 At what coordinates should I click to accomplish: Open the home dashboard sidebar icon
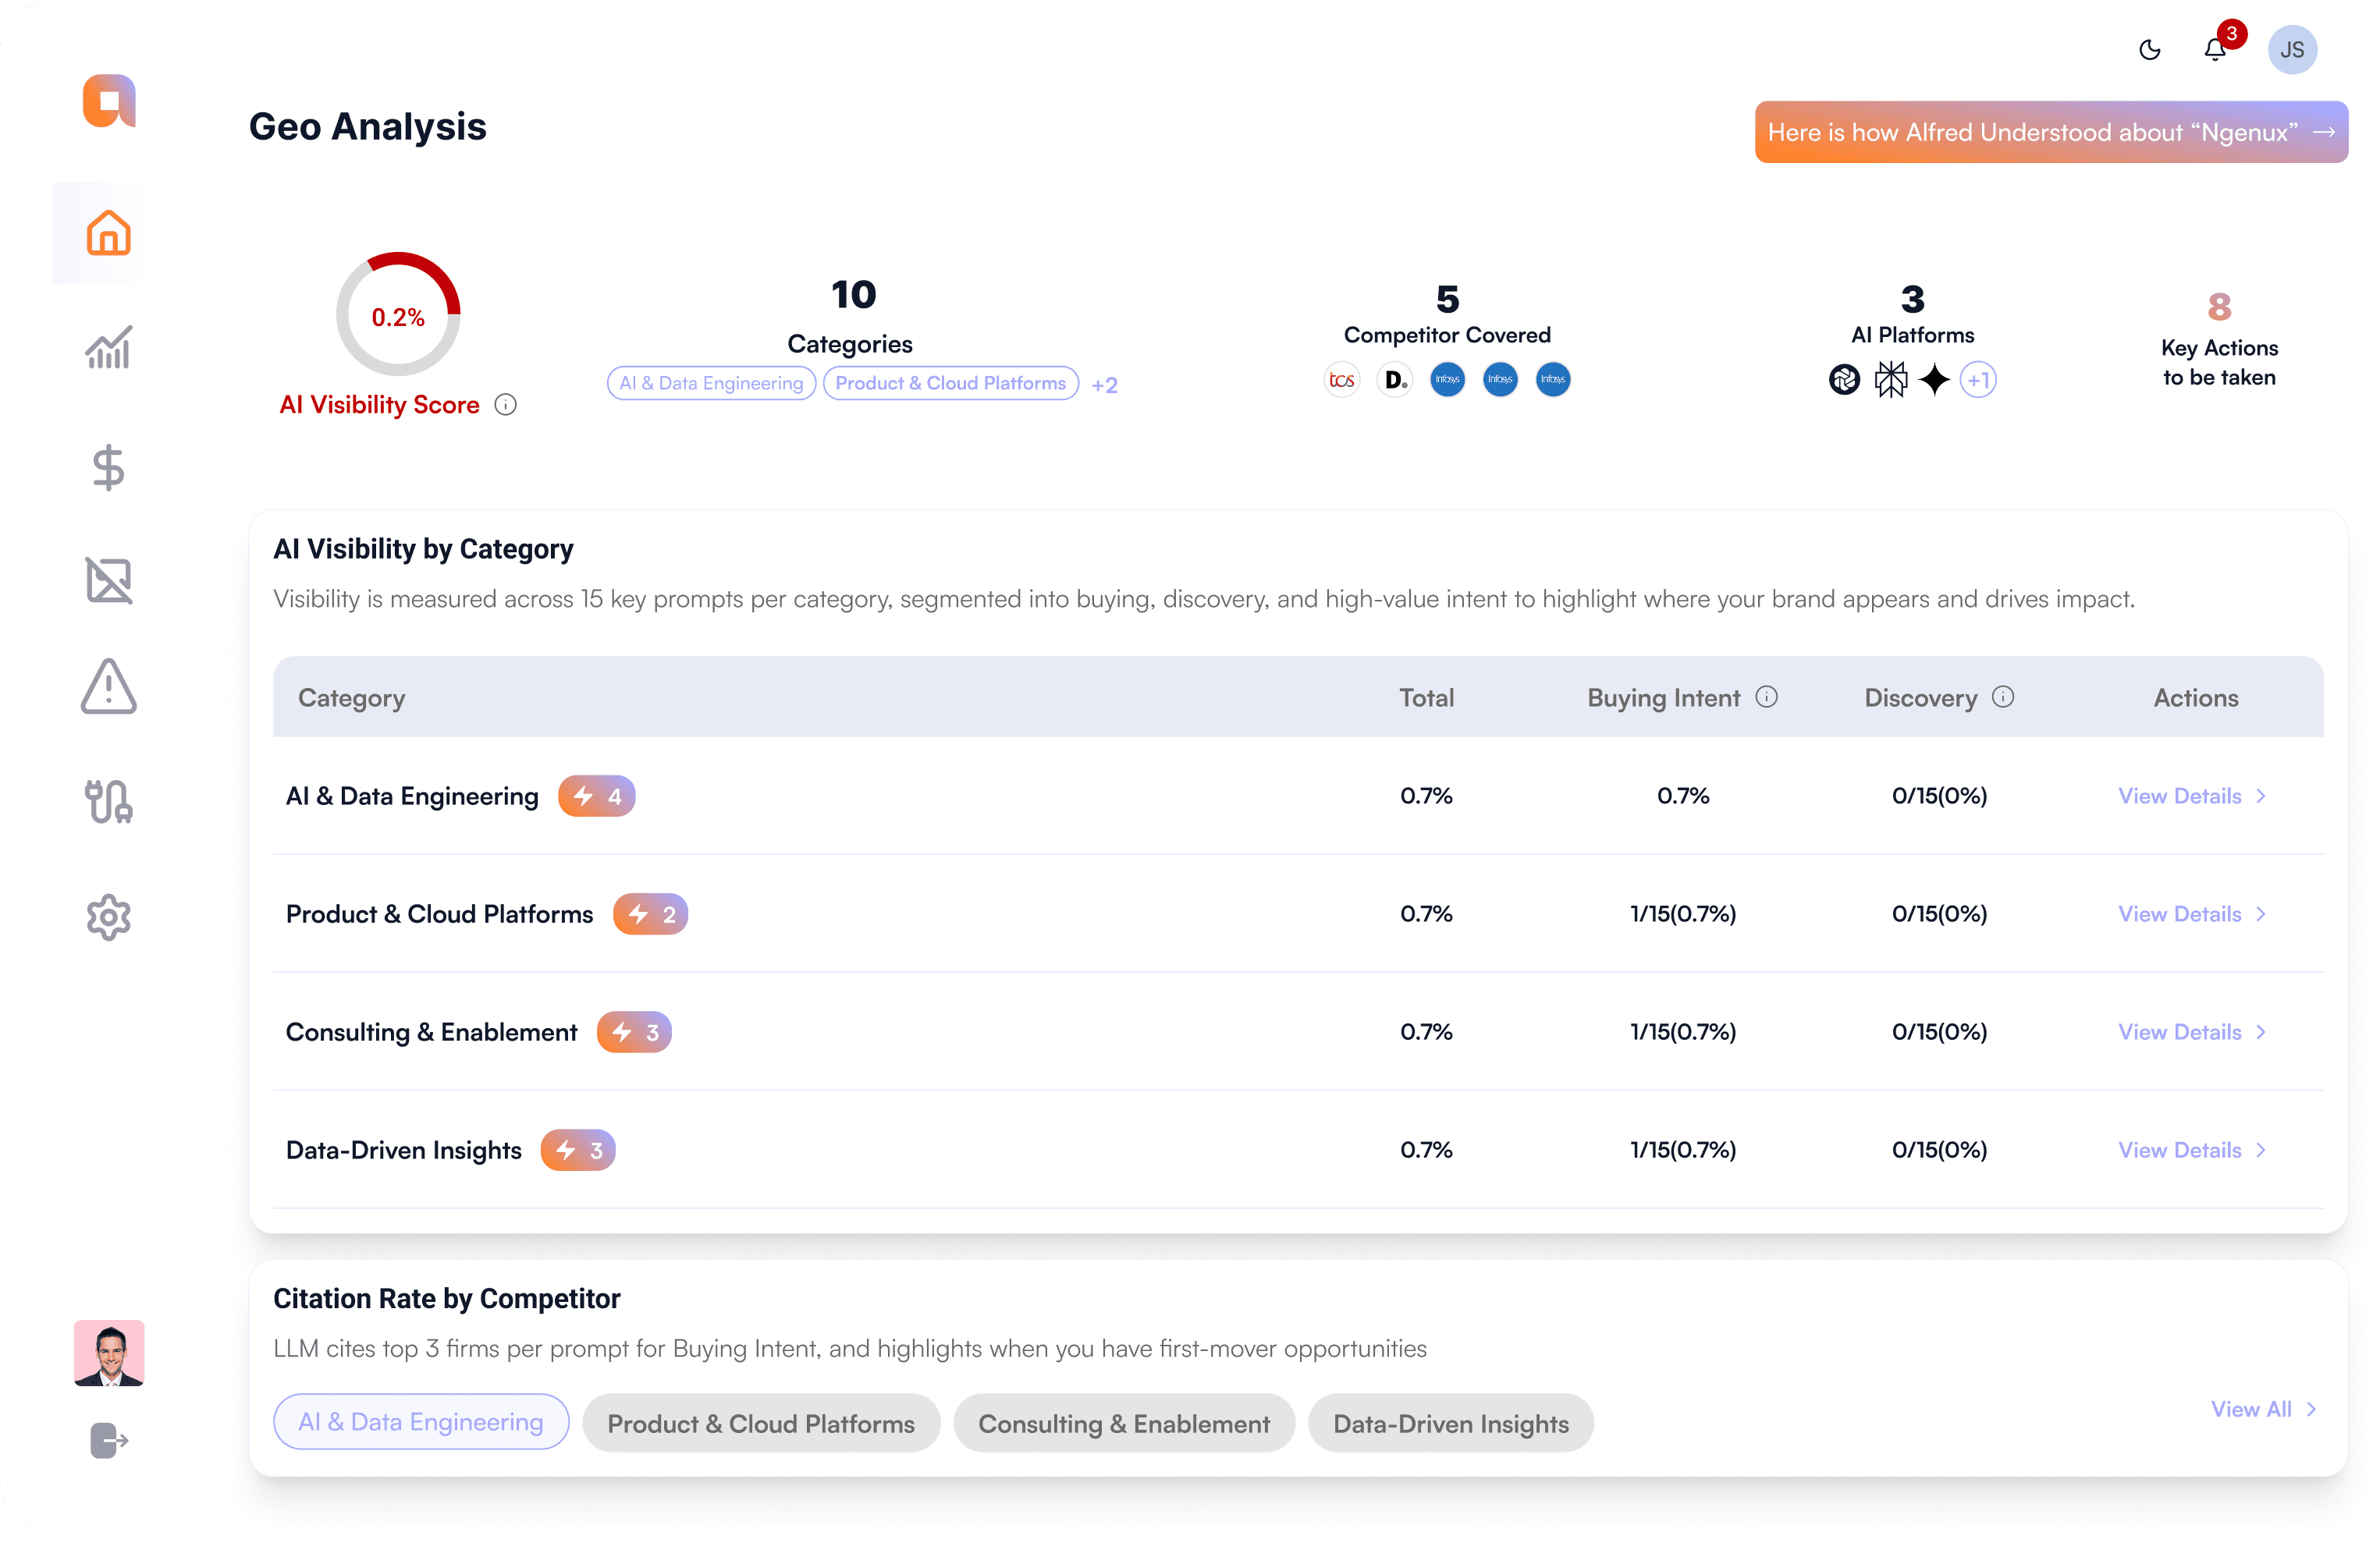coord(108,233)
